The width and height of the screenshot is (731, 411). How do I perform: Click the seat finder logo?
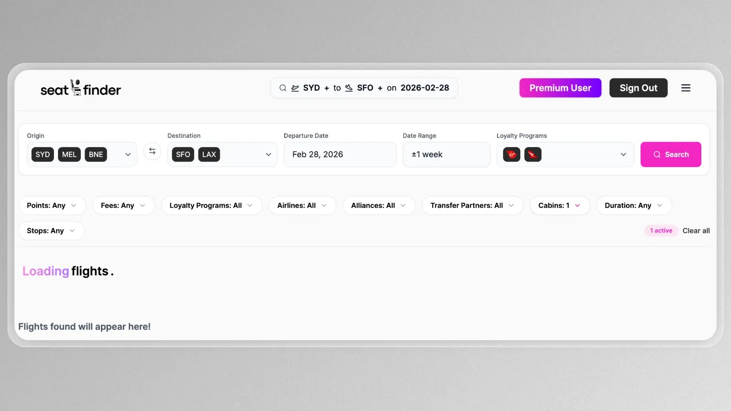[80, 88]
